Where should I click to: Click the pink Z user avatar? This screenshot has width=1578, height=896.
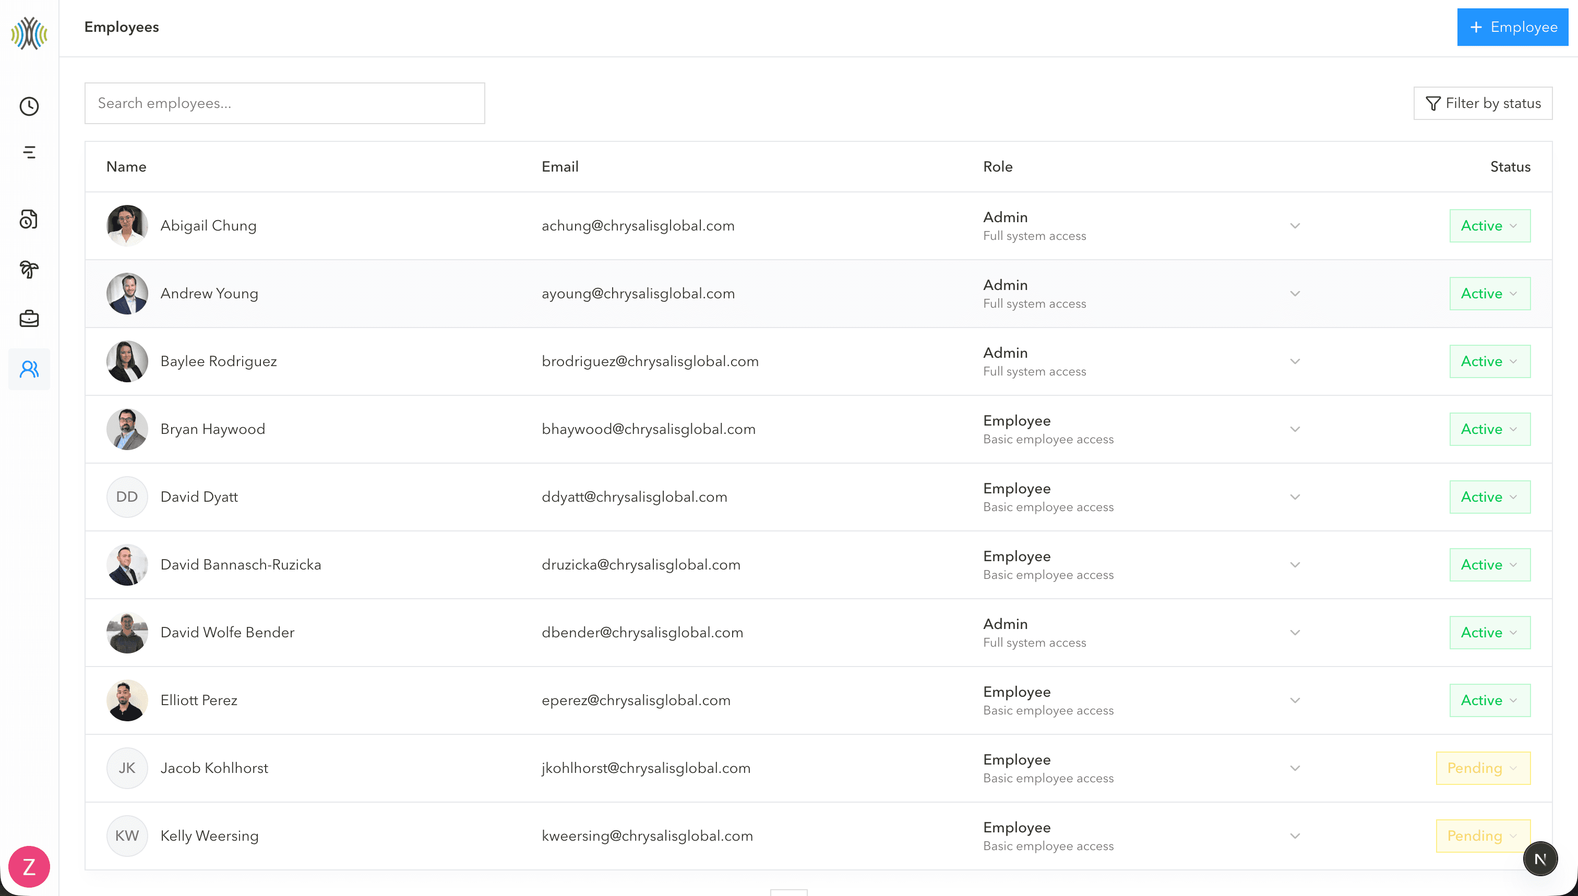29,866
